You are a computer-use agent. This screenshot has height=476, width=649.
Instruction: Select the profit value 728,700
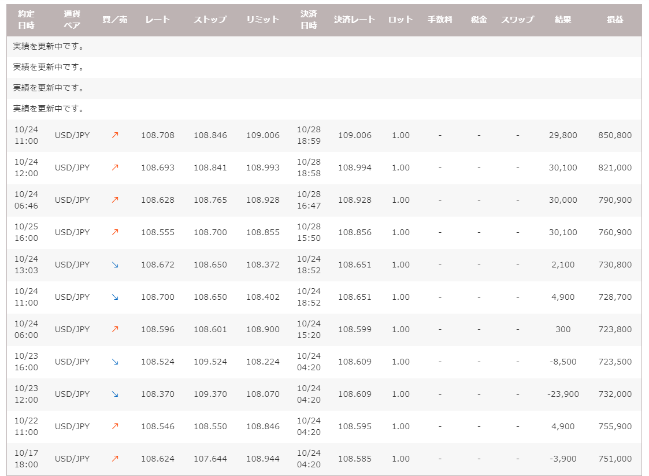[615, 297]
